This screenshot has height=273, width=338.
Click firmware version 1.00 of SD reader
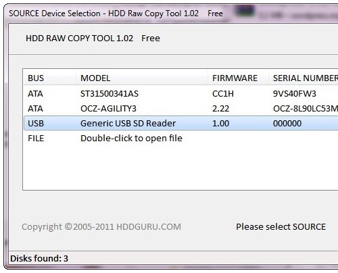click(x=220, y=124)
